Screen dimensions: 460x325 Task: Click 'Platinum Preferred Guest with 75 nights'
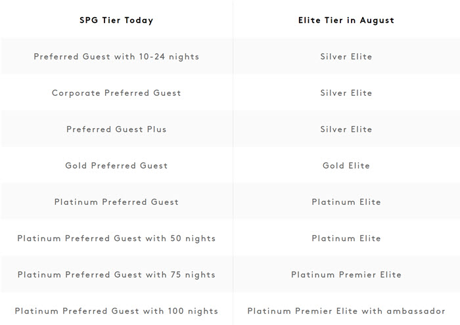point(116,274)
